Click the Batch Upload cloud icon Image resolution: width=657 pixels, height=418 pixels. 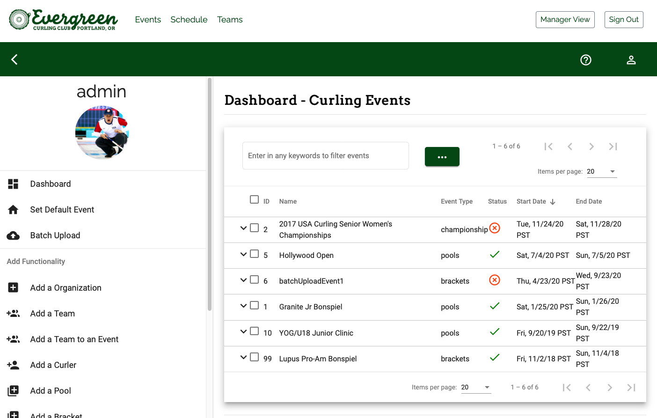(13, 235)
